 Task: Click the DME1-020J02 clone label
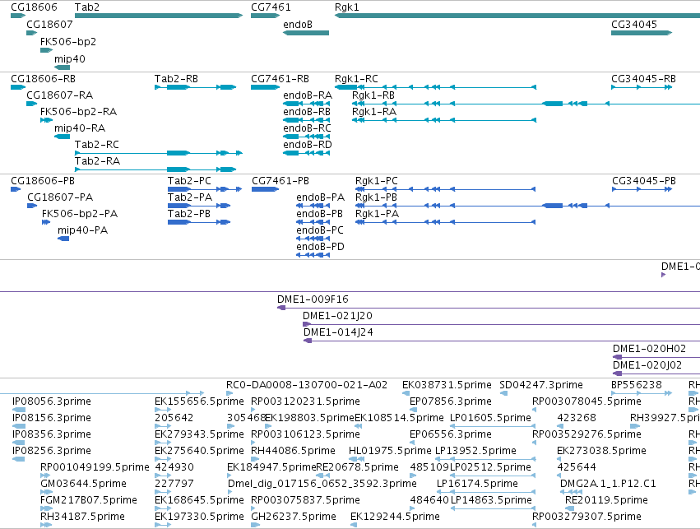coord(647,365)
